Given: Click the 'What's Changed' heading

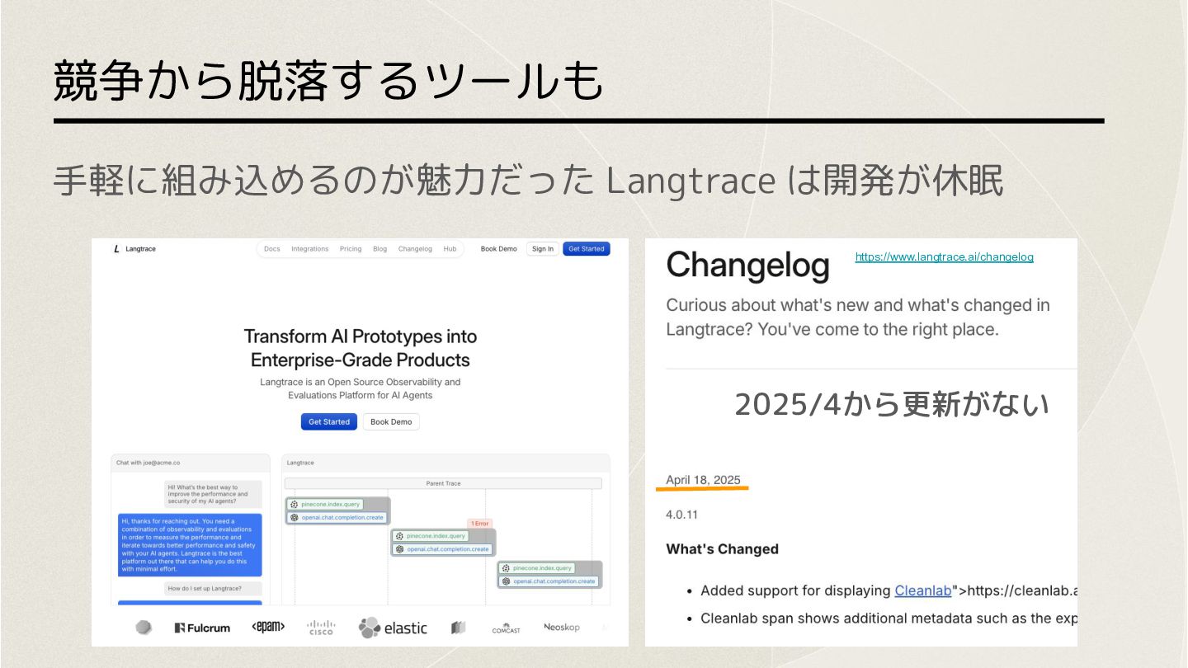Looking at the screenshot, I should [723, 549].
